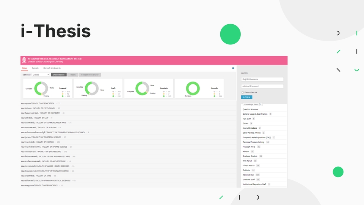Screen dimensions: 364x205
Task: Open the Faculty of Science row
Action: click(x=129, y=142)
